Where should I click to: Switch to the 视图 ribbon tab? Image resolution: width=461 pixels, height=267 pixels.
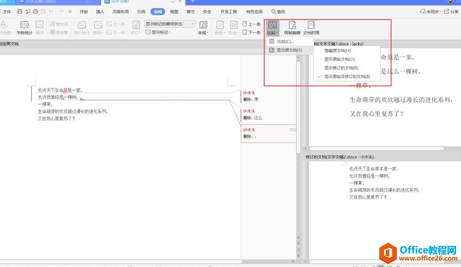(x=174, y=12)
